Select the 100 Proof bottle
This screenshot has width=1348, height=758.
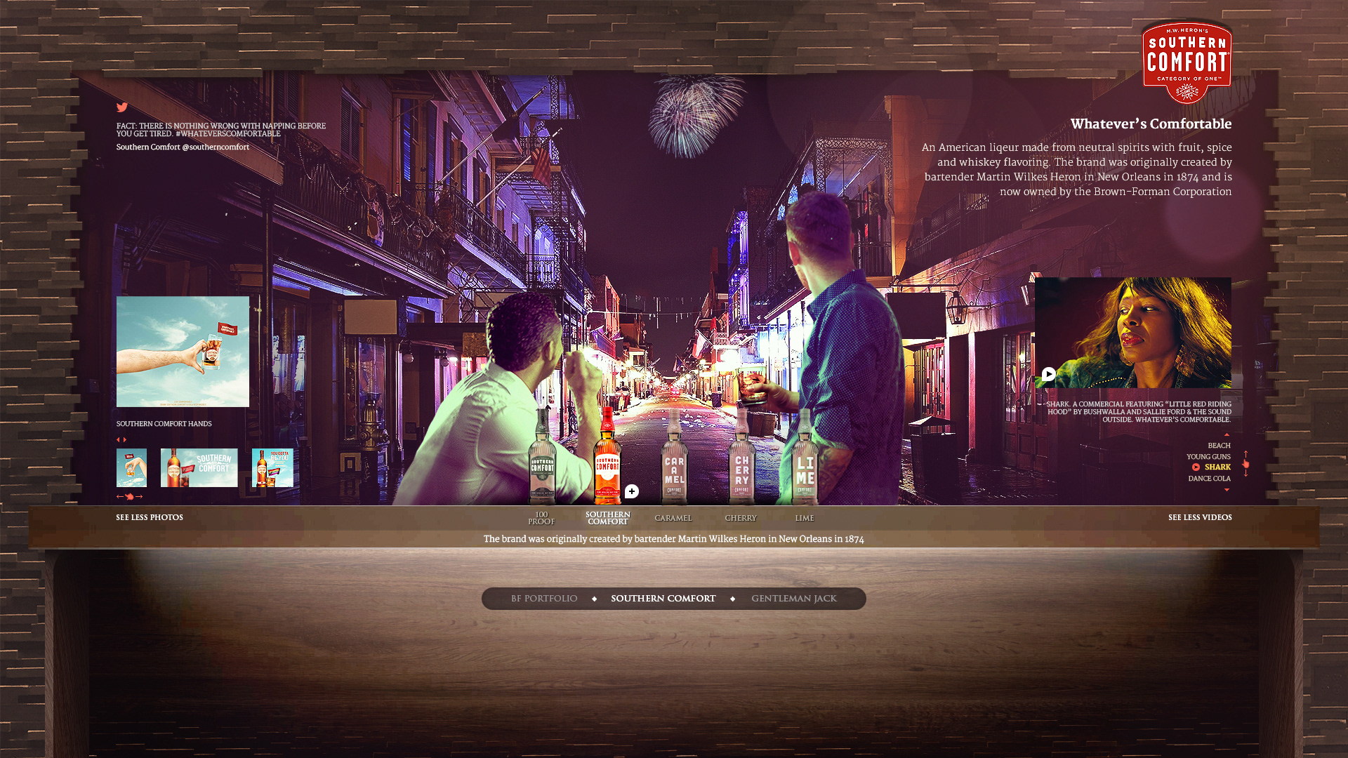[542, 456]
